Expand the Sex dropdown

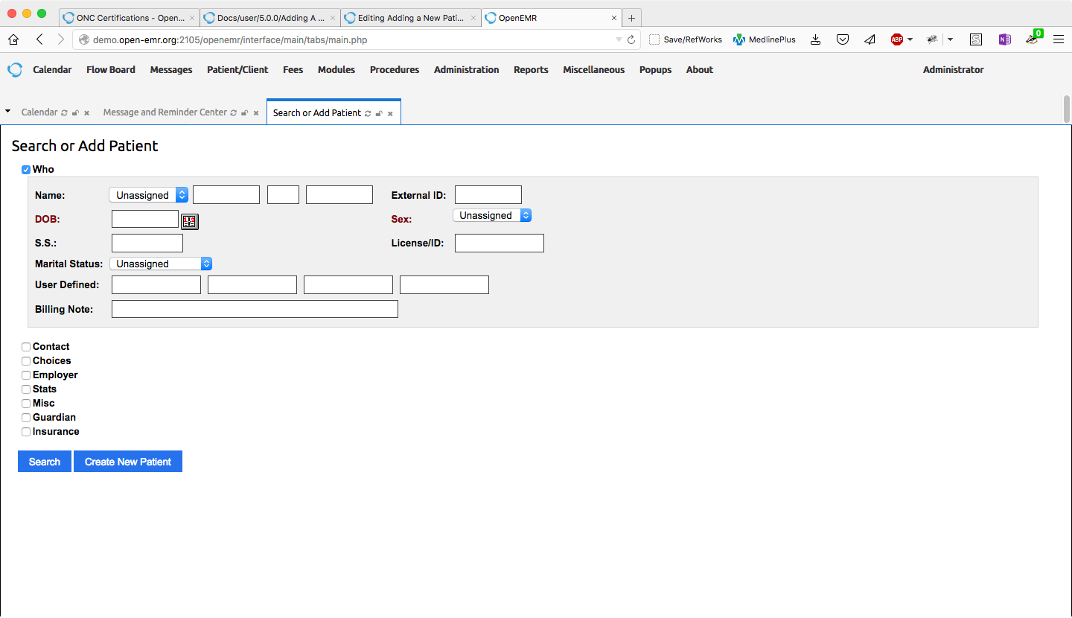pyautogui.click(x=492, y=215)
